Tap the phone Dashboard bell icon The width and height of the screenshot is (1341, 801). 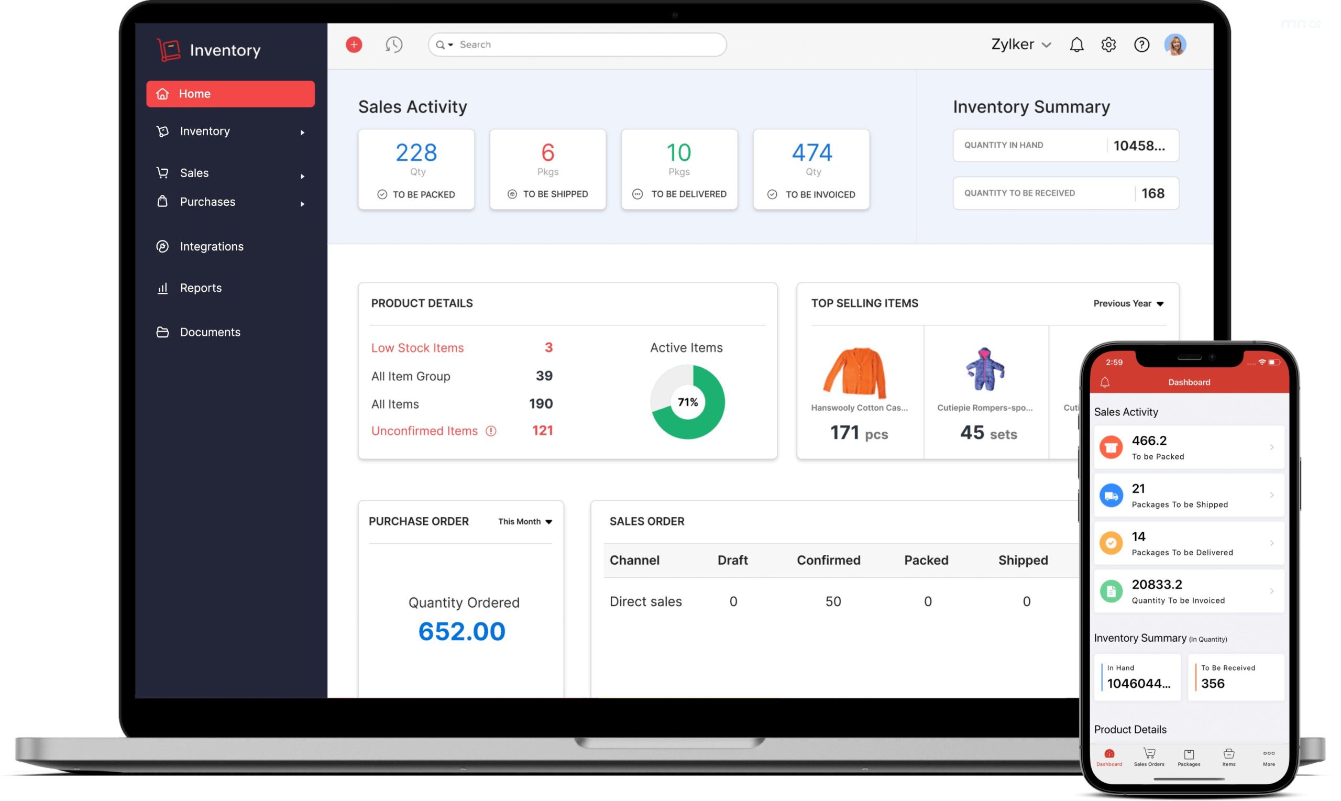pos(1105,382)
